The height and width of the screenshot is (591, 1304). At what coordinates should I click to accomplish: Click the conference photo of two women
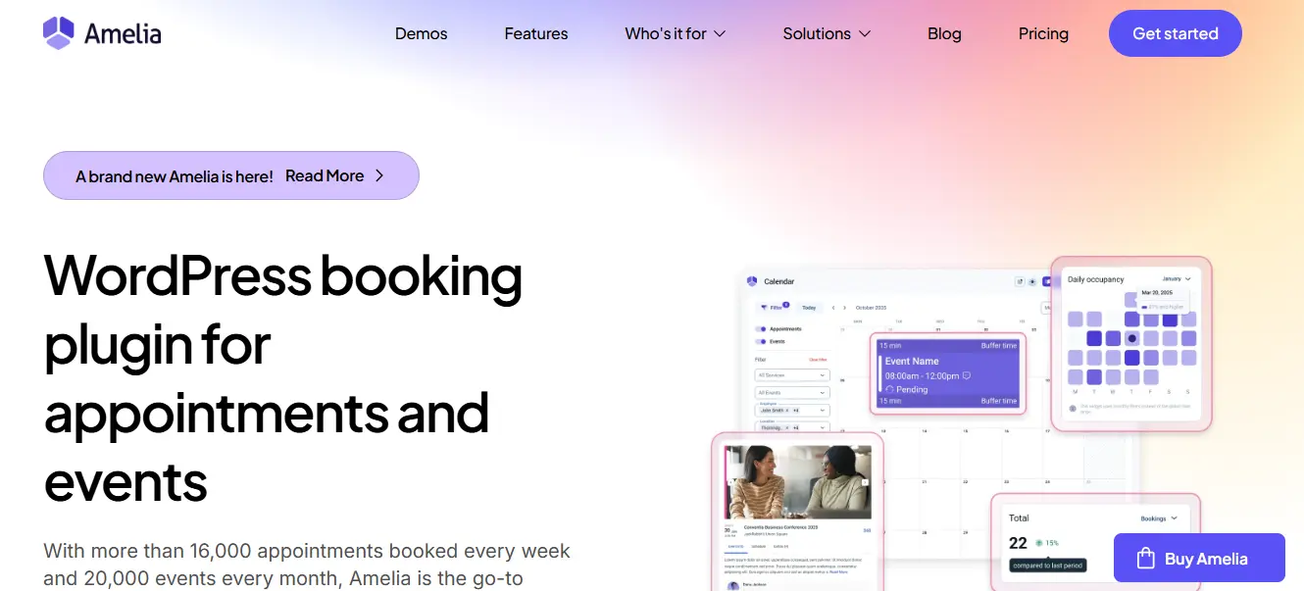pyautogui.click(x=797, y=482)
